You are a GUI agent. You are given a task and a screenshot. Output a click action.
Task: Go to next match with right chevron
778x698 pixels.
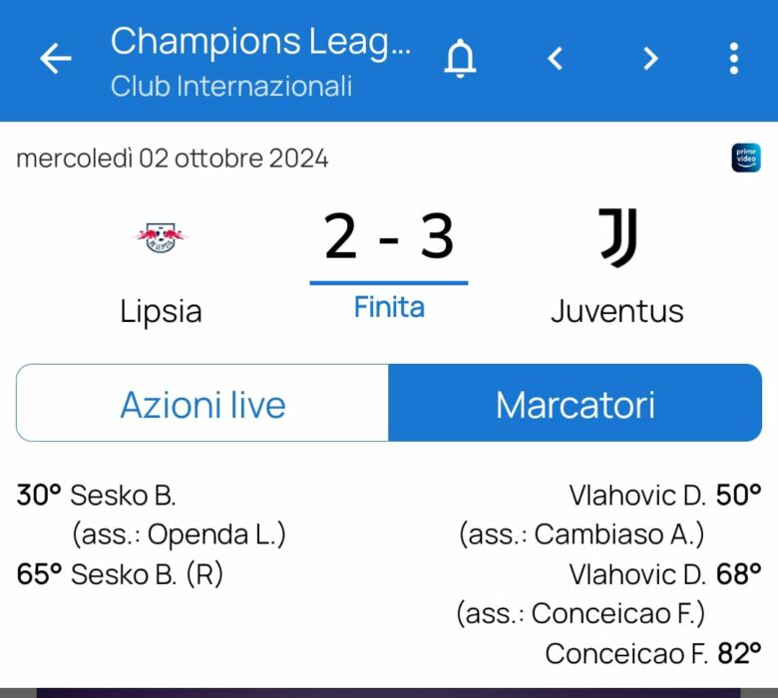pyautogui.click(x=650, y=59)
